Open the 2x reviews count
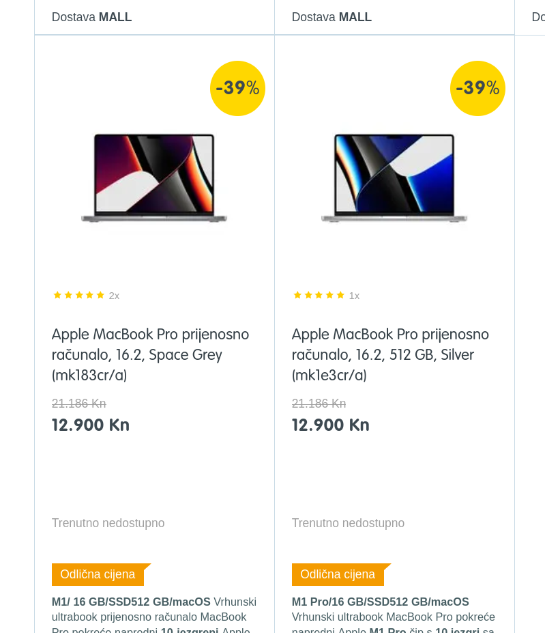 [x=114, y=296]
